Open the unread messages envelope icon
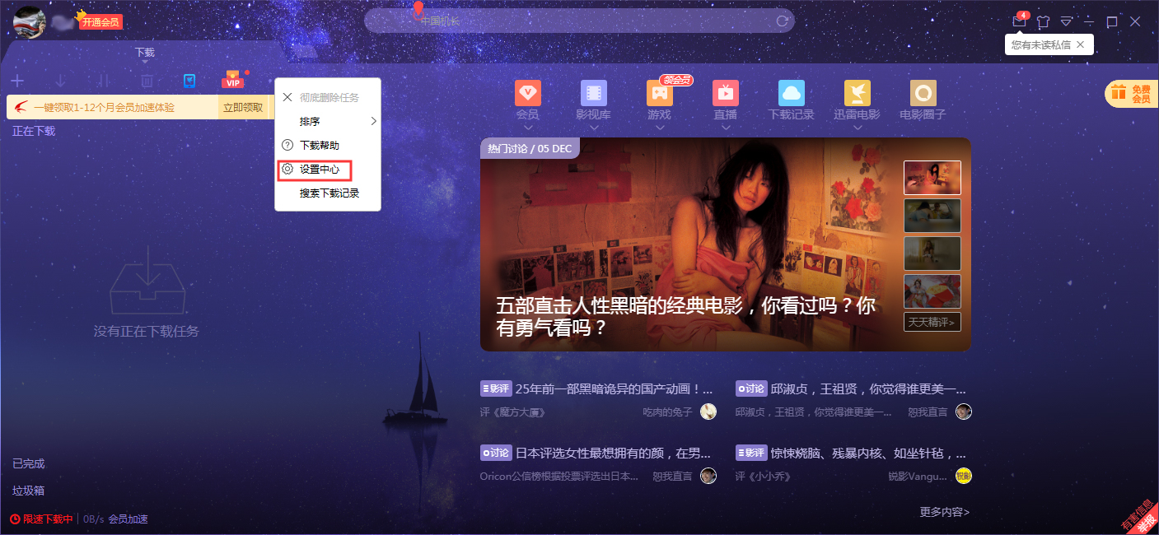Screen dimensions: 1159x535 click(1019, 21)
